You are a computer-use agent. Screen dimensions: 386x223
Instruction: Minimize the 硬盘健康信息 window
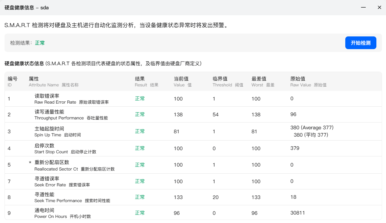[363, 8]
